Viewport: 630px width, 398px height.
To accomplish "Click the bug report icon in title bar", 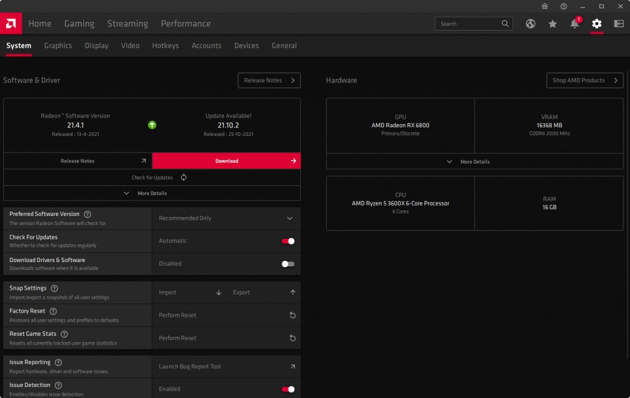I will [544, 6].
